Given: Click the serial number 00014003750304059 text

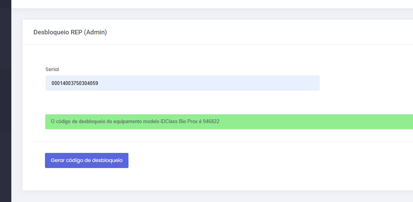Looking at the screenshot, I should coord(75,83).
